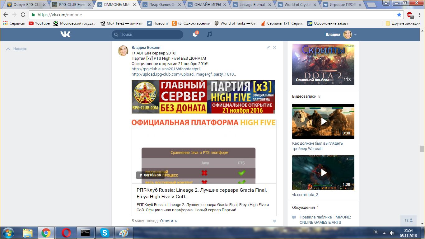Play the Warcraft trailer video
Viewport: 425px width, 239px height.
323,121
